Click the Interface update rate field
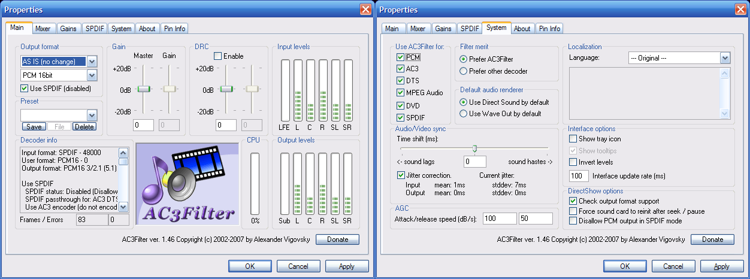The image size is (750, 279). click(579, 176)
